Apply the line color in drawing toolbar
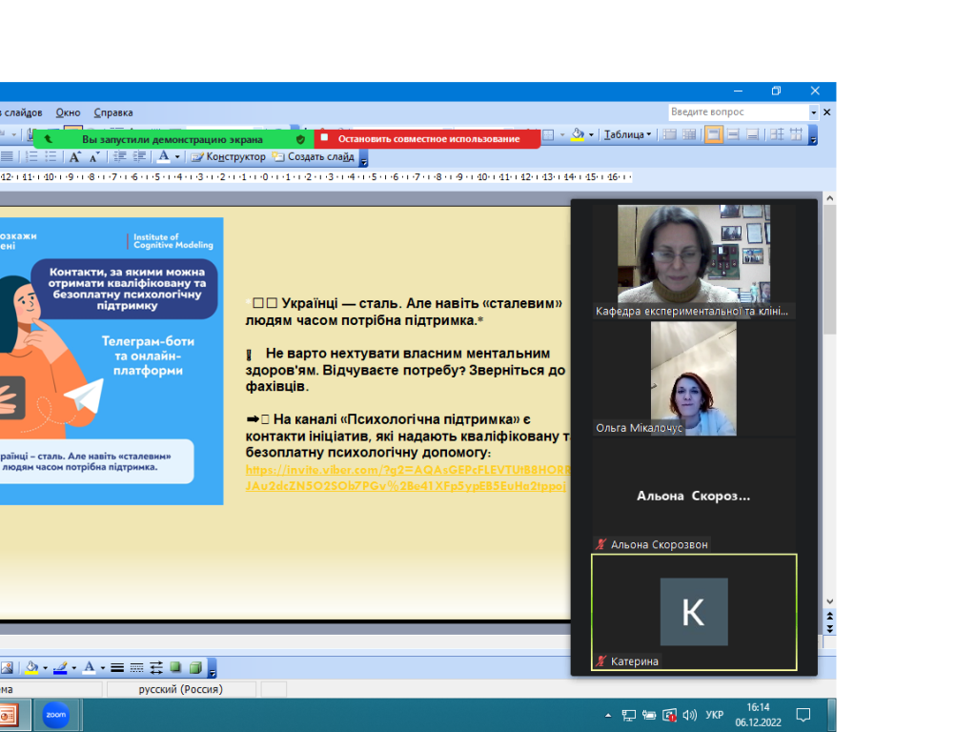Screen dimensions: 976x732 pyautogui.click(x=60, y=668)
